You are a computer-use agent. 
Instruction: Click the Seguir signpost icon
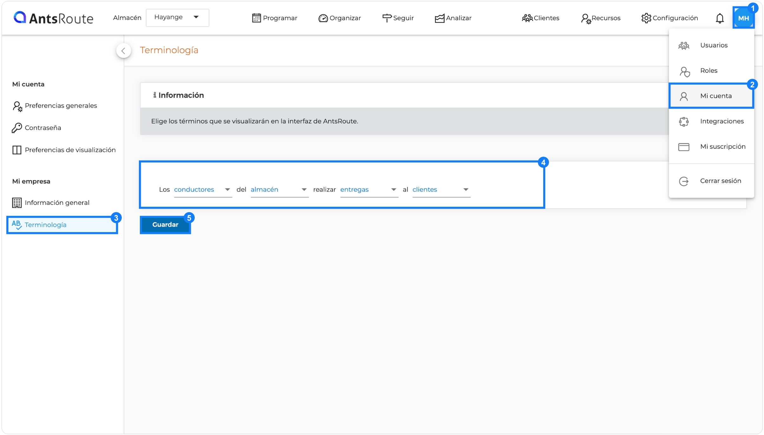(x=387, y=18)
